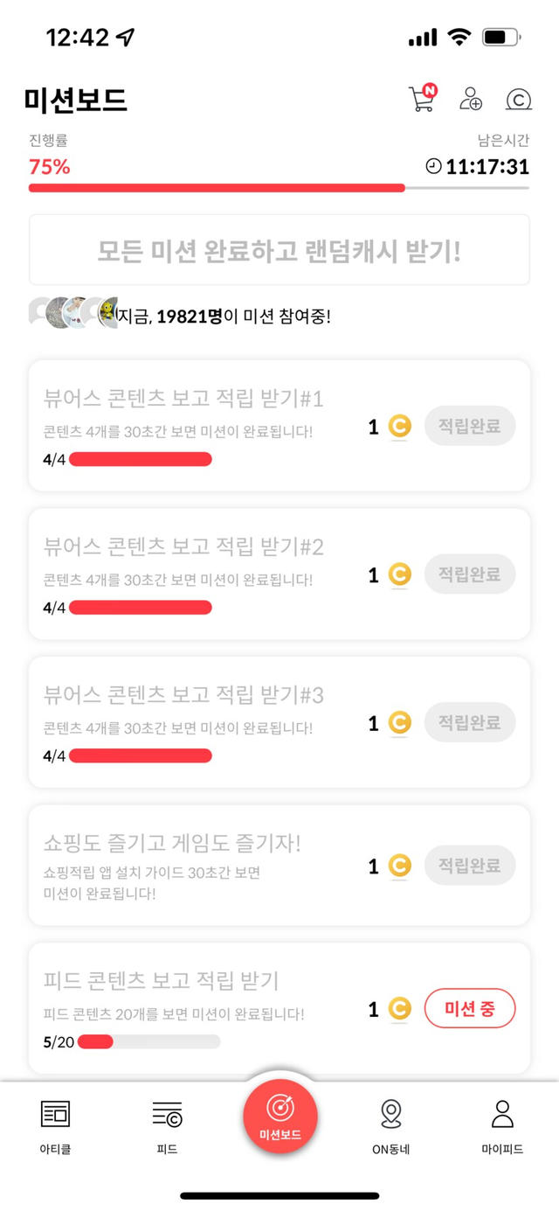This screenshot has width=559, height=1211.
Task: Open the 피드 콘텐츠 보고 적립 받기 mission title
Action: pyautogui.click(x=161, y=980)
